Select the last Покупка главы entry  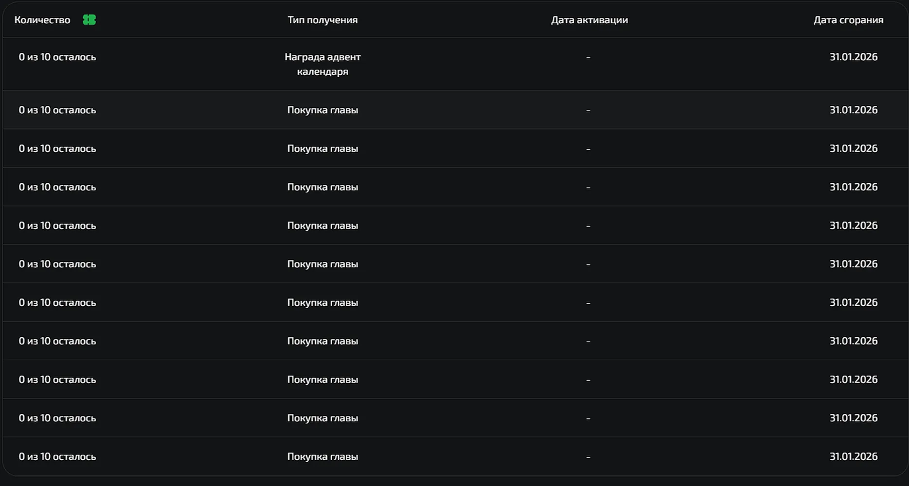tap(322, 456)
